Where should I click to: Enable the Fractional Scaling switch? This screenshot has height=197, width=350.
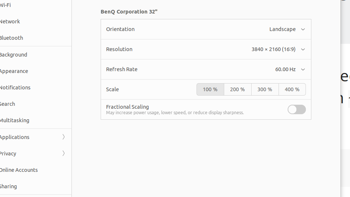[296, 109]
